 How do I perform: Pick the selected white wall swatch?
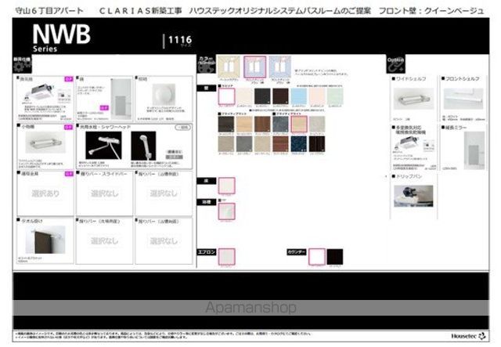point(226,96)
